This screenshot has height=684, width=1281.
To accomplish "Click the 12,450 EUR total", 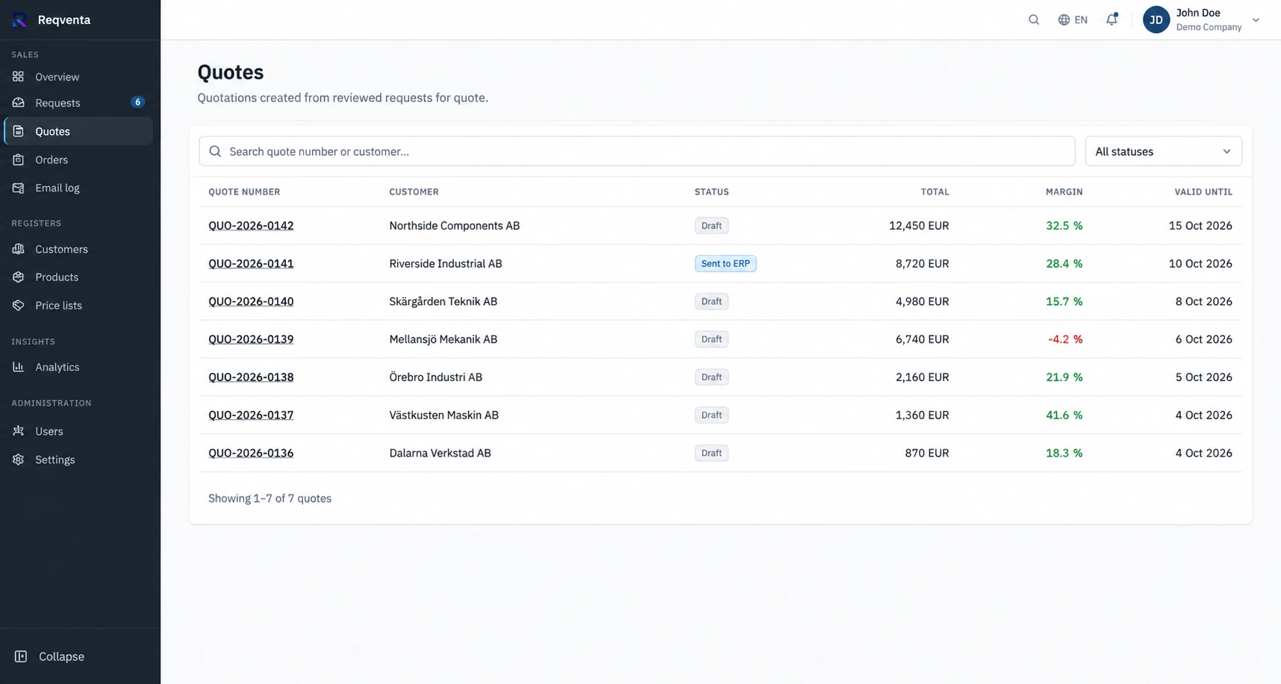I will [x=919, y=225].
